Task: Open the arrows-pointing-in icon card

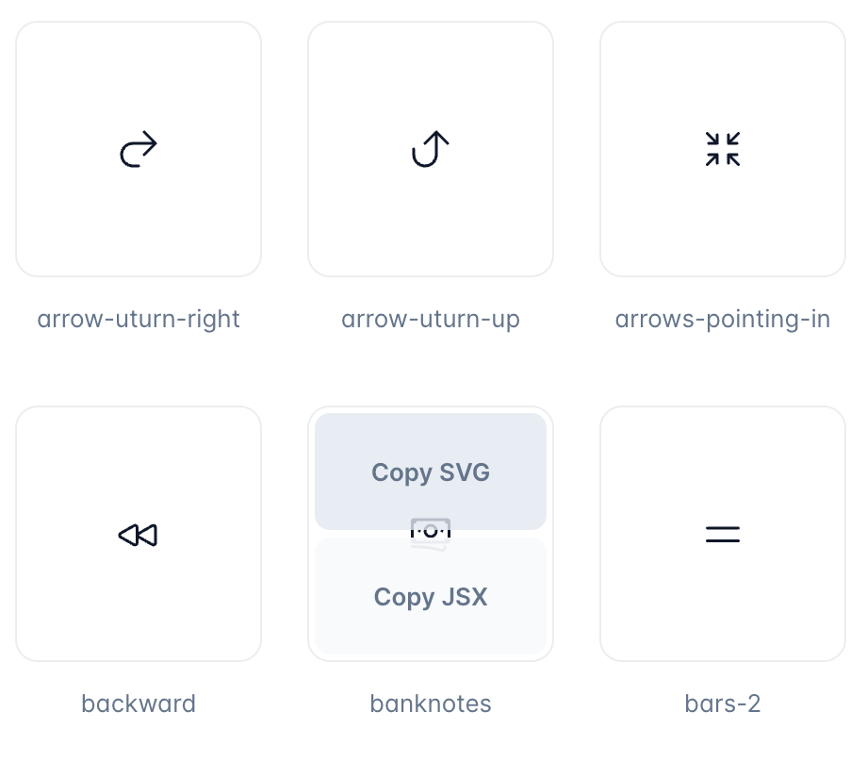Action: (x=723, y=149)
